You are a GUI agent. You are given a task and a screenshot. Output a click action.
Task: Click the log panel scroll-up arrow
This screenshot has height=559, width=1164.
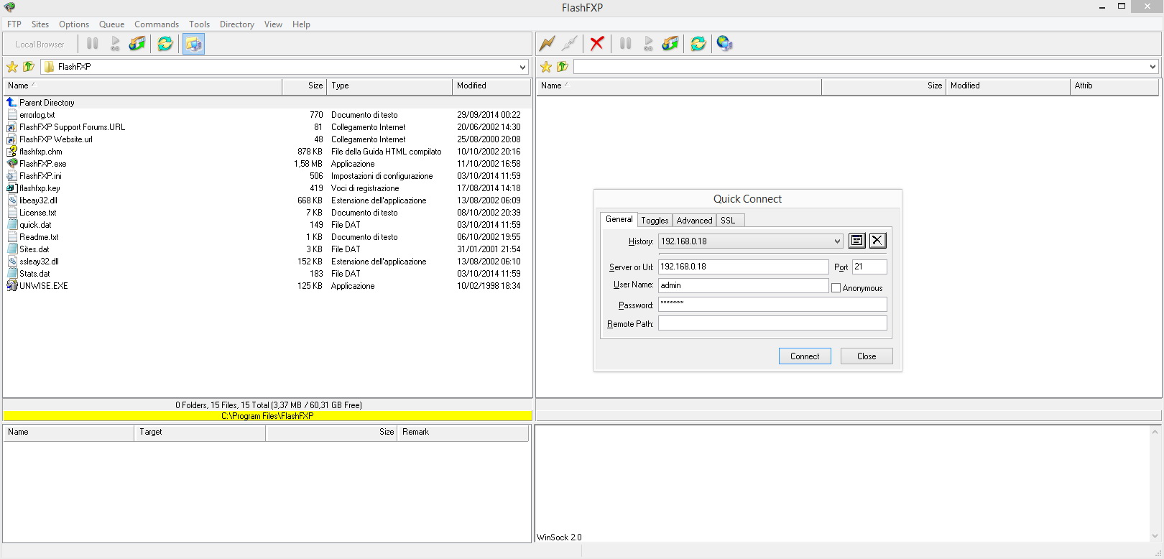pos(1155,432)
